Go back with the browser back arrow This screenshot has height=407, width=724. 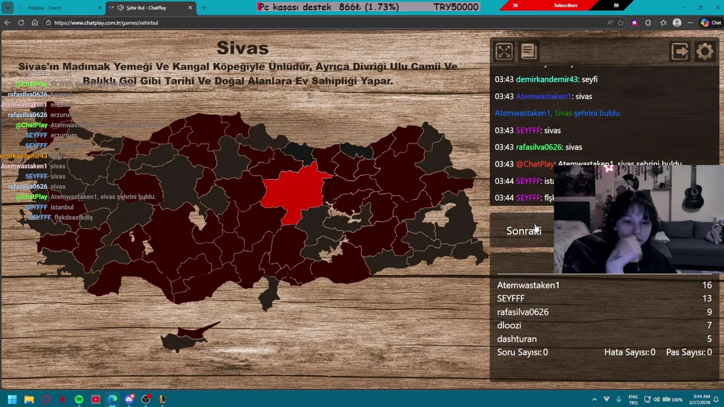7,23
